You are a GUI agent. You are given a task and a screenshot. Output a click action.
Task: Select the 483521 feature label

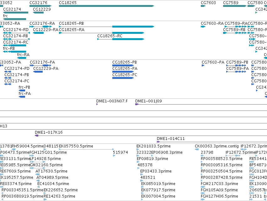coord(148,178)
